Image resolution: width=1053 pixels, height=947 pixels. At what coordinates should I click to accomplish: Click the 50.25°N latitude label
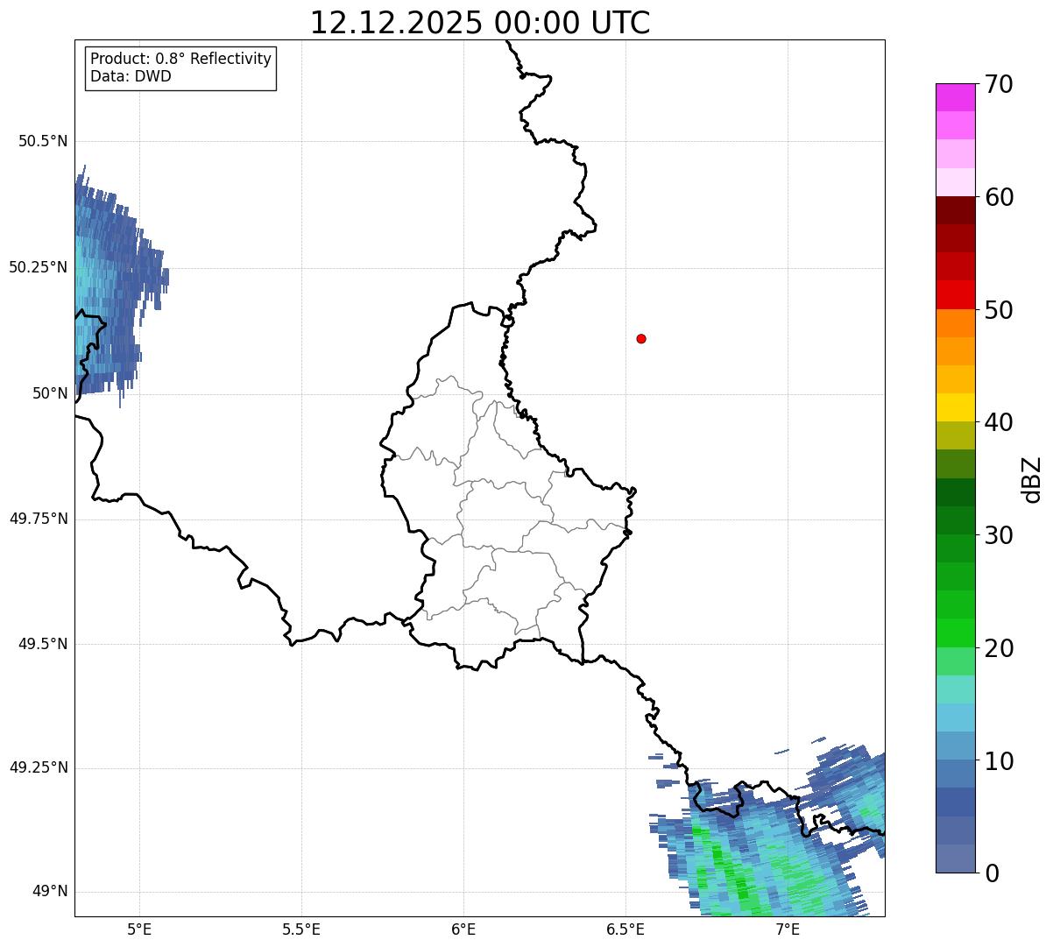click(x=39, y=267)
